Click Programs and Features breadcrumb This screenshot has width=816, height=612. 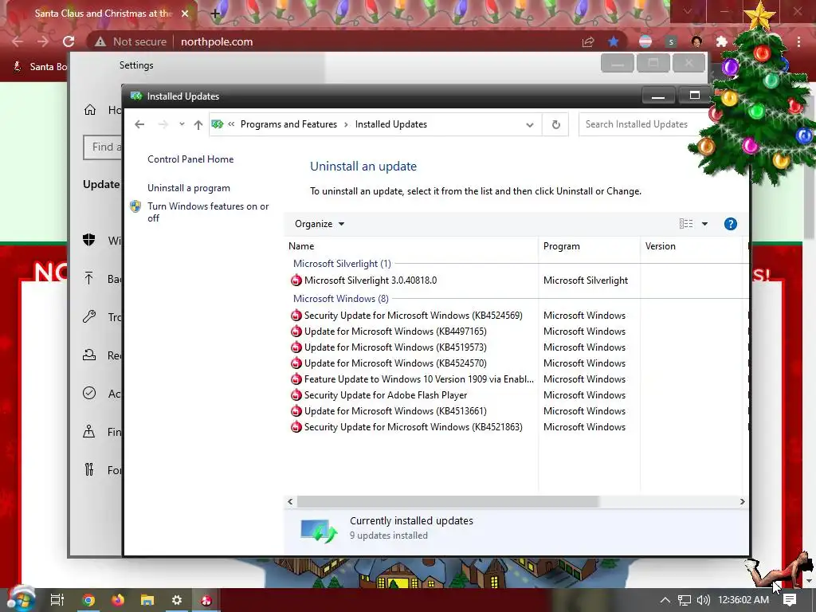tap(288, 124)
